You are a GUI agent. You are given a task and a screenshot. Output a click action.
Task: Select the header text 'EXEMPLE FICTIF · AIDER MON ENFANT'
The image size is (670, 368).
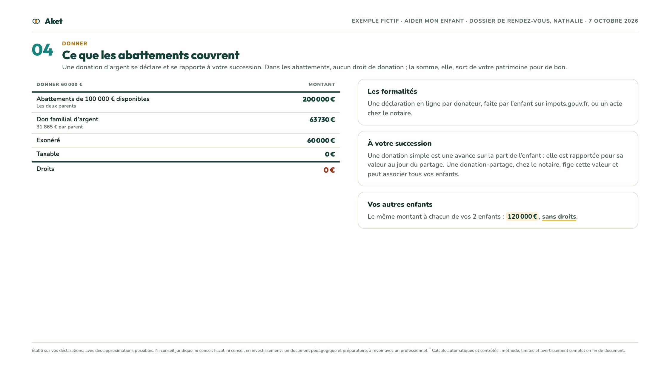pos(408,21)
